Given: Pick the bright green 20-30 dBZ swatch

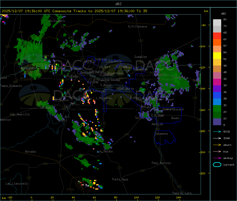Looking at the screenshot, I should pos(217,108).
